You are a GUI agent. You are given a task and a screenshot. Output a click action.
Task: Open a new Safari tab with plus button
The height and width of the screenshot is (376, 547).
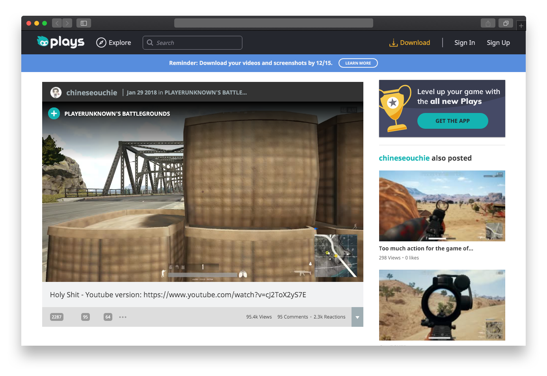(x=521, y=26)
